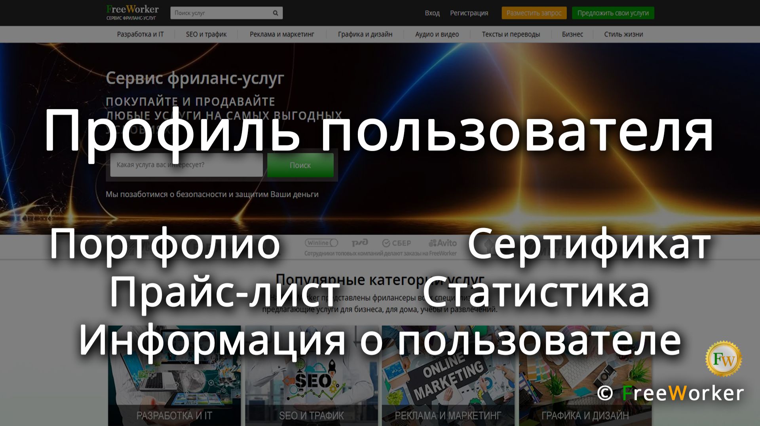Click the Winline partner logo
The width and height of the screenshot is (760, 426).
321,243
